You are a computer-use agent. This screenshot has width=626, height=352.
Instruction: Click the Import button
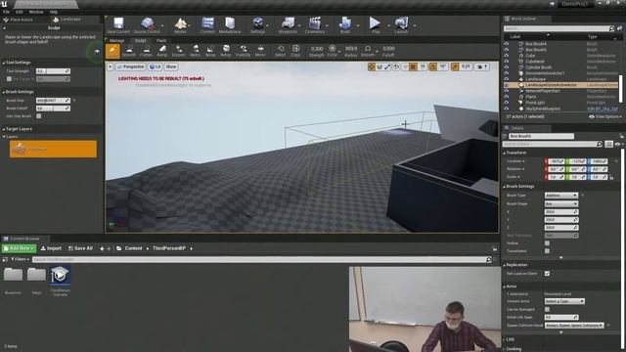(x=51, y=248)
